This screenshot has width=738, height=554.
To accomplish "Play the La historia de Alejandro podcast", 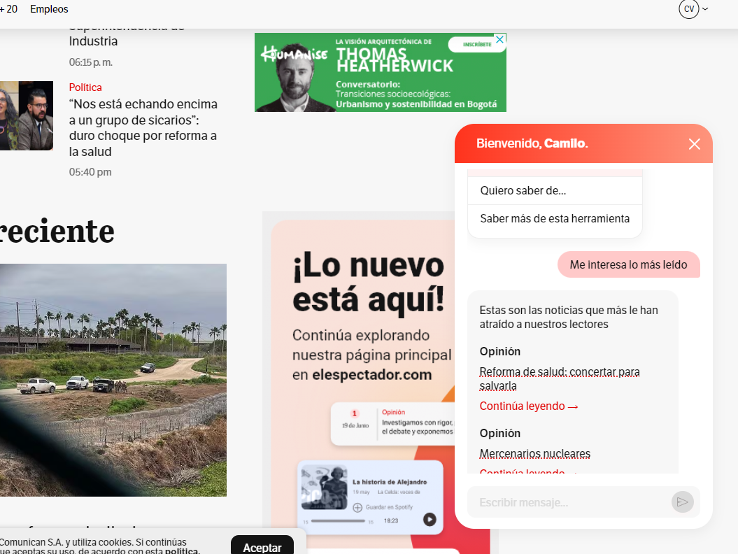I will 430,519.
